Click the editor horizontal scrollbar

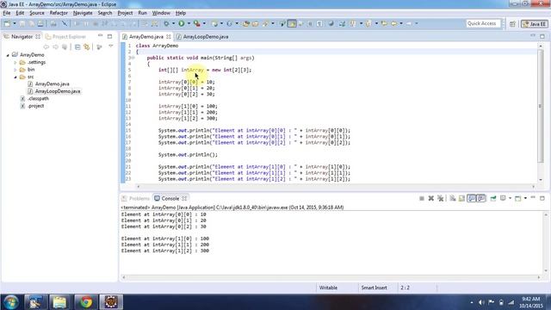click(x=336, y=187)
